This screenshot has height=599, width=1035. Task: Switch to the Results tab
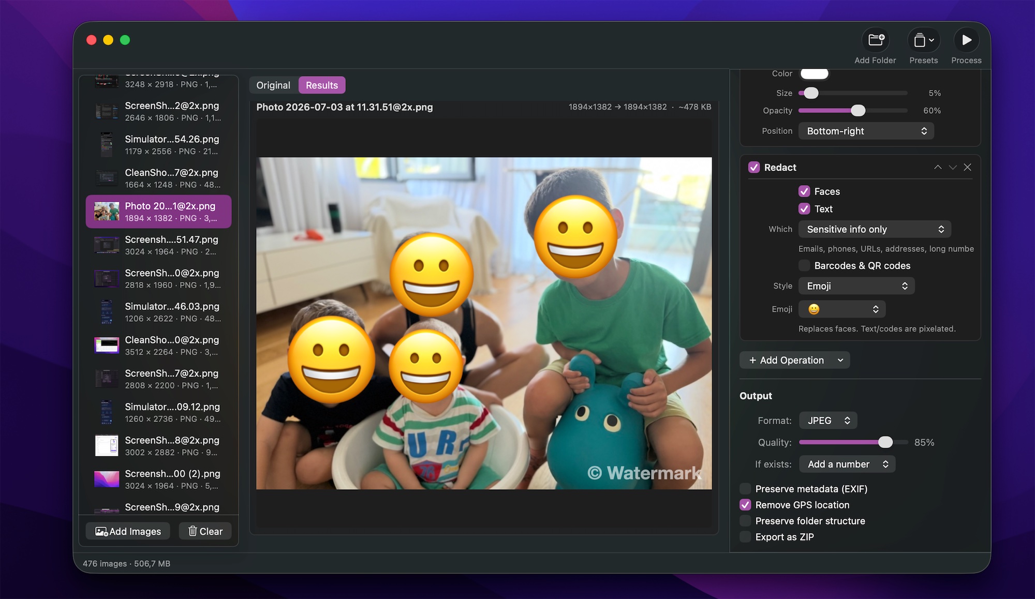322,85
